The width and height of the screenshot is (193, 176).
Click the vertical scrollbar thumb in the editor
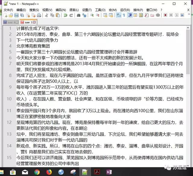point(188,52)
